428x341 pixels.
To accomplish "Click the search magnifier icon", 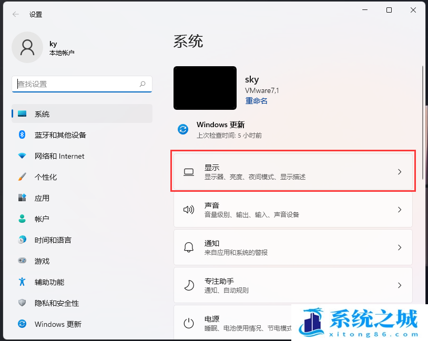I will click(142, 84).
